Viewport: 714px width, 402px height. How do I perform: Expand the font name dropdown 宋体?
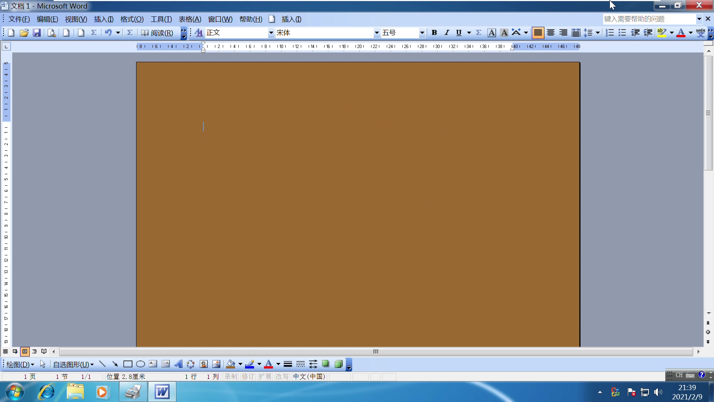click(x=376, y=33)
